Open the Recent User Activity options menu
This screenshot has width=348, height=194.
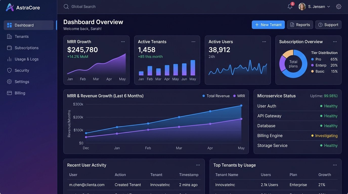198,165
